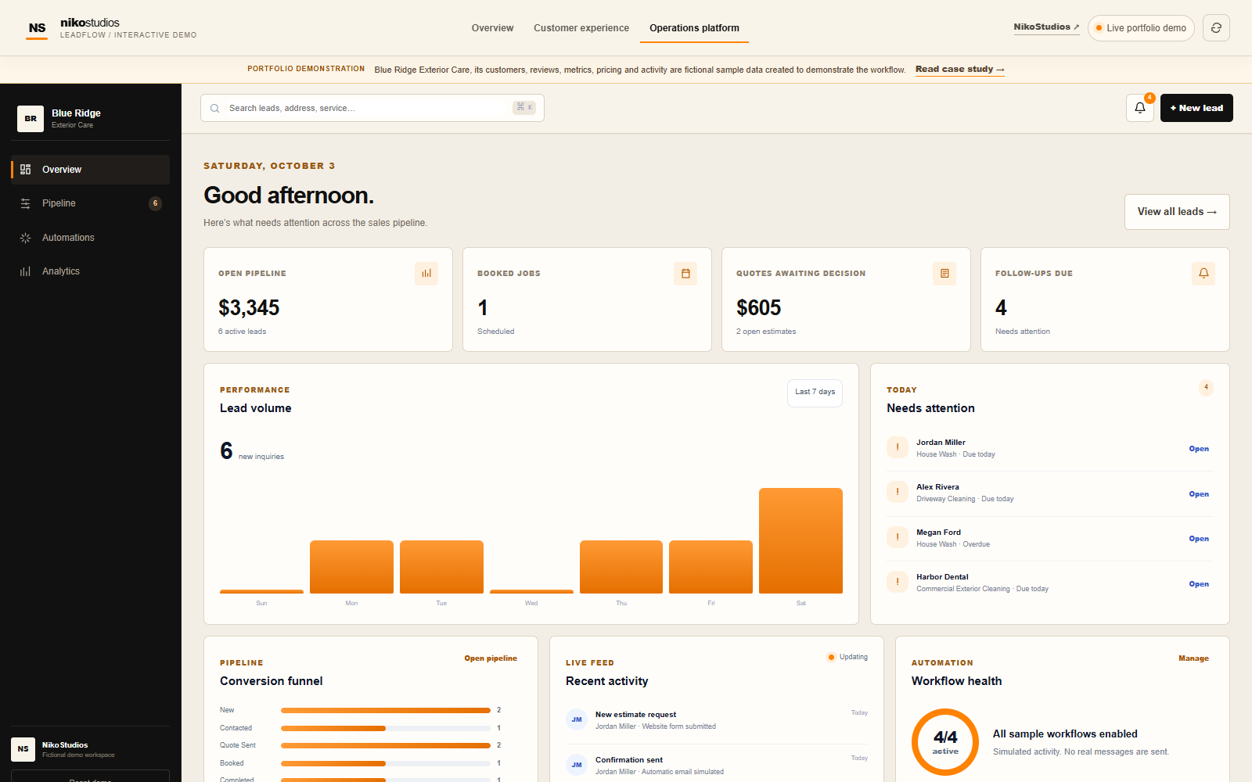This screenshot has height=782, width=1252.
Task: Click the Tue bar in Lead volume
Action: [x=441, y=567]
